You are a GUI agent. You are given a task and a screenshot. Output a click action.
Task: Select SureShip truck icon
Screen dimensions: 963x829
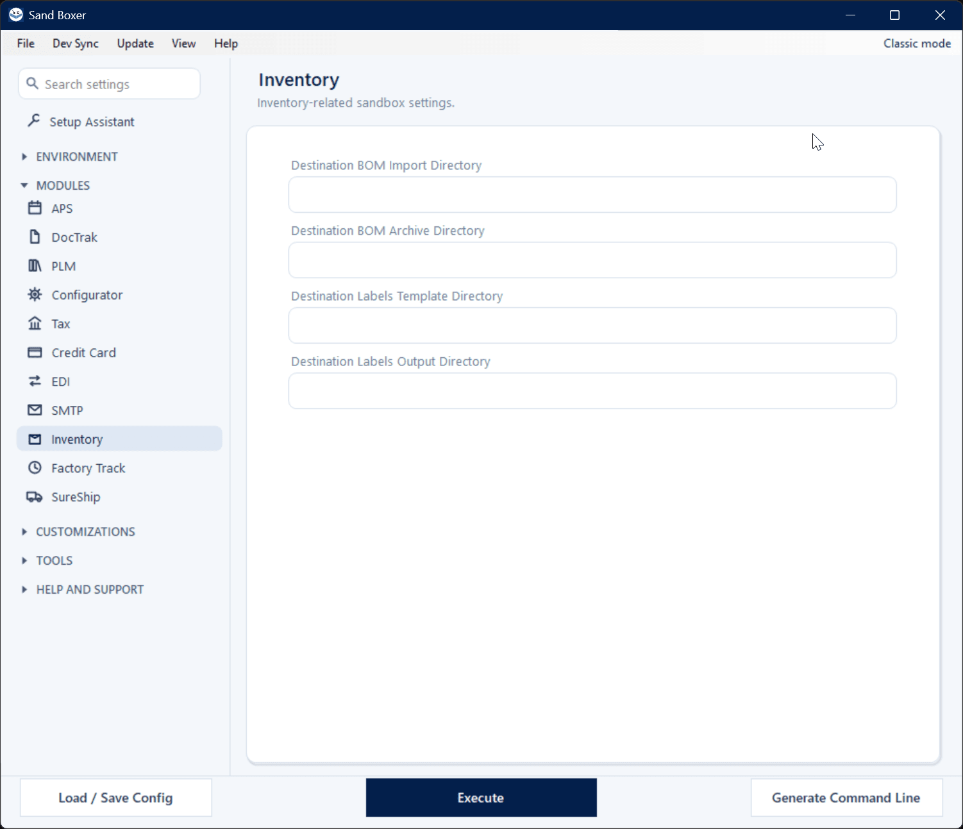[x=35, y=496]
